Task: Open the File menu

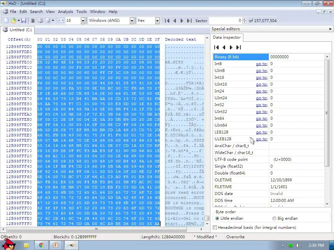Action: pyautogui.click(x=13, y=12)
